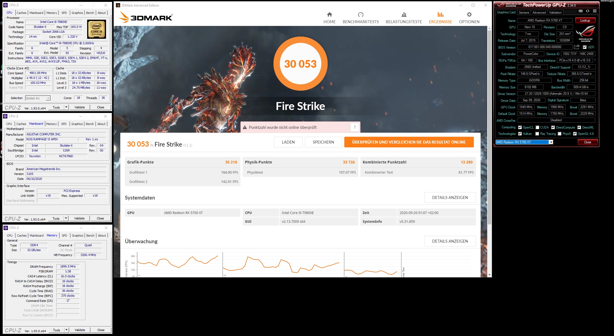
Task: Open the Socket #1 selection dropdown in CPU-Z
Action: tap(48, 98)
